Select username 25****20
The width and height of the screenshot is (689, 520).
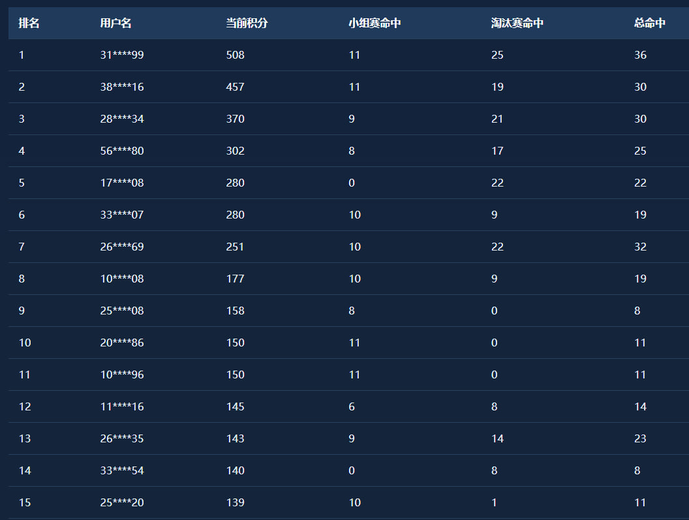(122, 502)
